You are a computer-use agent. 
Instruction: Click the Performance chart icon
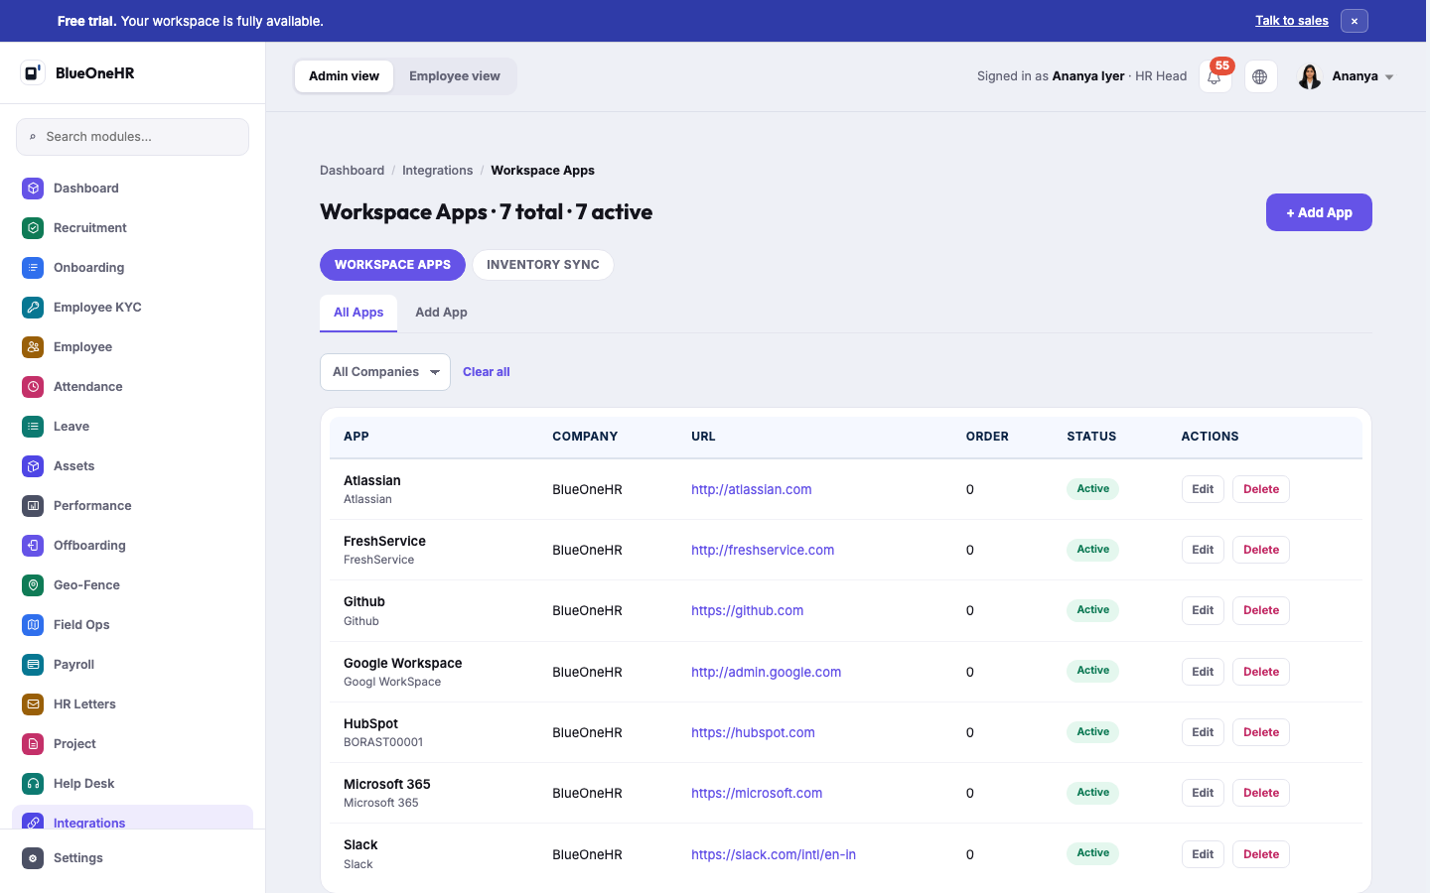33,505
